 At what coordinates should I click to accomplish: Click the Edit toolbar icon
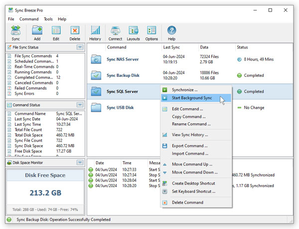click(x=56, y=30)
